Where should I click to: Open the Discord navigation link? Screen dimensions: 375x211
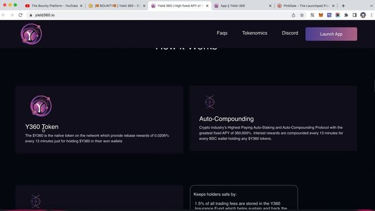[290, 33]
